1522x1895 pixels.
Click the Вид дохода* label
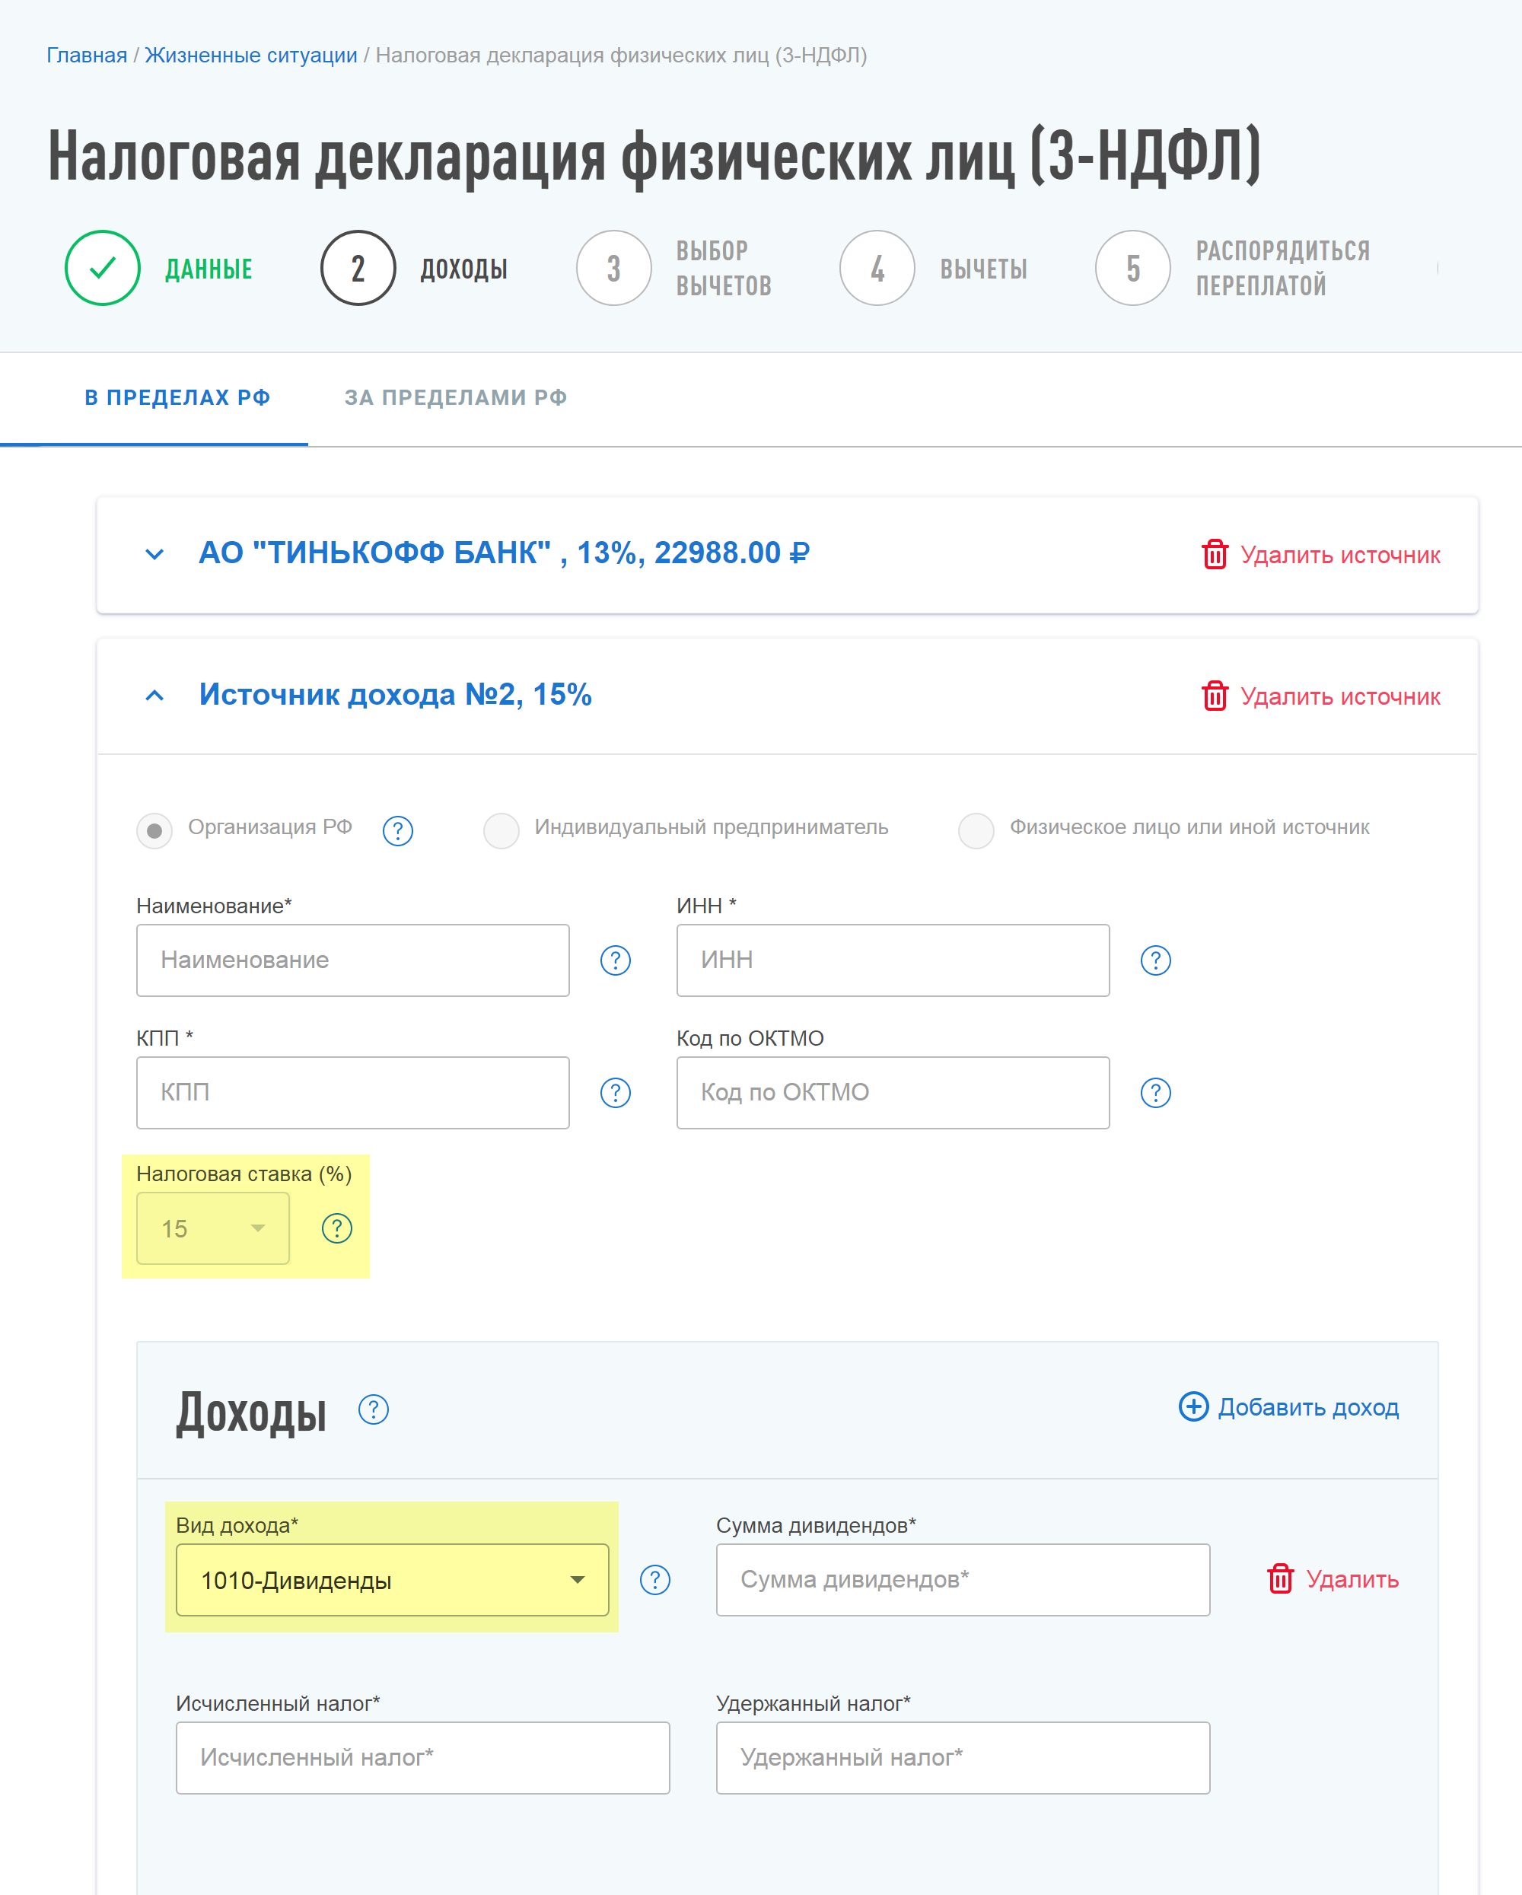237,1526
